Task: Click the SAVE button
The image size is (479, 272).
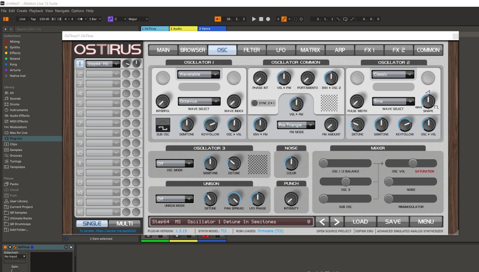Action: point(393,221)
